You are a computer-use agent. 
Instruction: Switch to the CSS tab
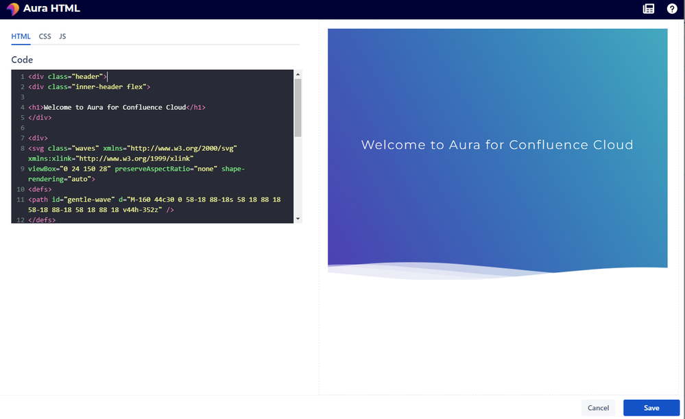click(45, 36)
